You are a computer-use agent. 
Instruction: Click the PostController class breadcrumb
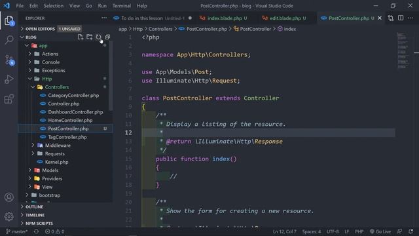pyautogui.click(x=252, y=29)
